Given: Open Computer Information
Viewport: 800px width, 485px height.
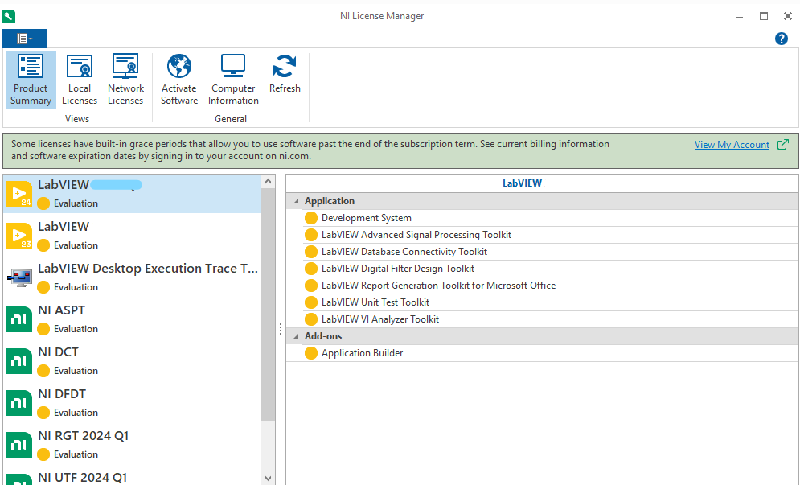Looking at the screenshot, I should point(233,79).
